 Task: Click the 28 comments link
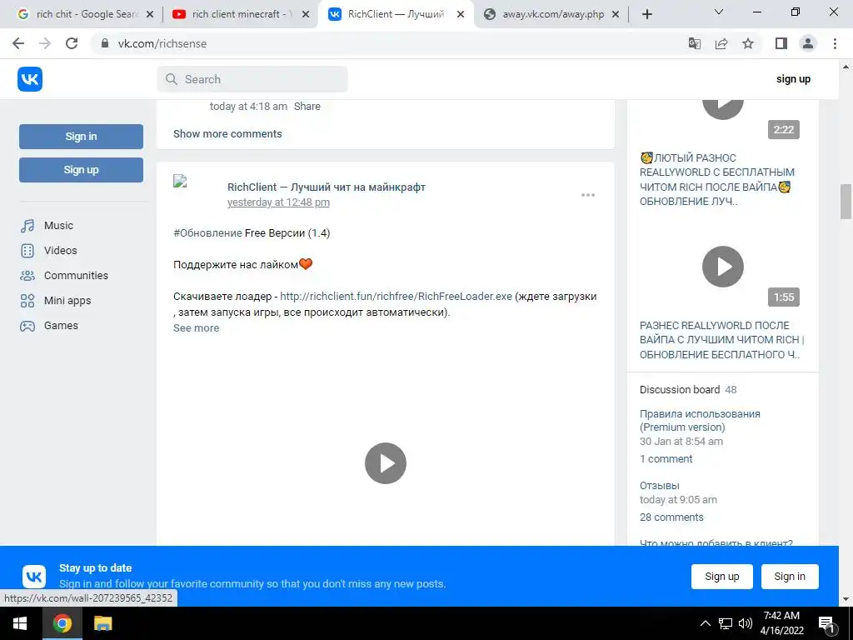click(671, 517)
